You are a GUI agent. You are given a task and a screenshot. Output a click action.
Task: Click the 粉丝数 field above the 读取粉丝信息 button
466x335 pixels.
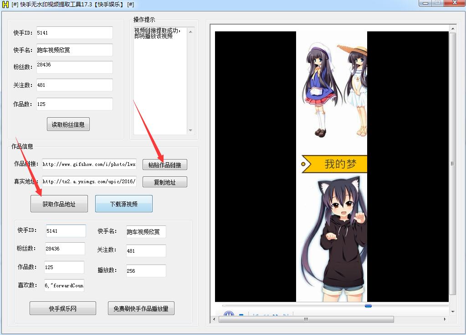75,67
